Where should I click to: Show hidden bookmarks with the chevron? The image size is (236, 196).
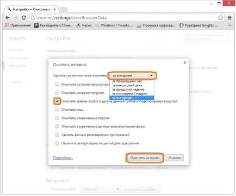pyautogui.click(x=229, y=26)
